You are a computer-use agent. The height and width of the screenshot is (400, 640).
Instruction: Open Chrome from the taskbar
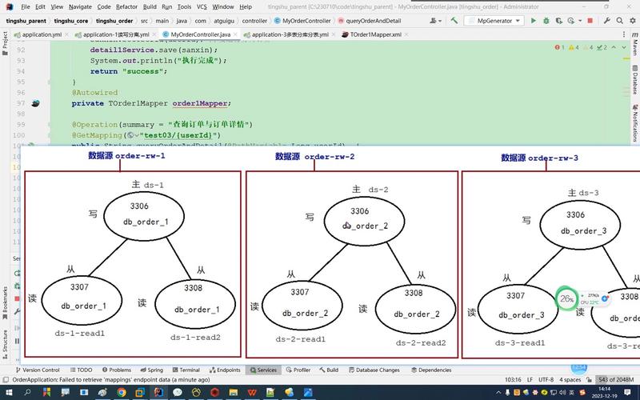click(x=122, y=393)
